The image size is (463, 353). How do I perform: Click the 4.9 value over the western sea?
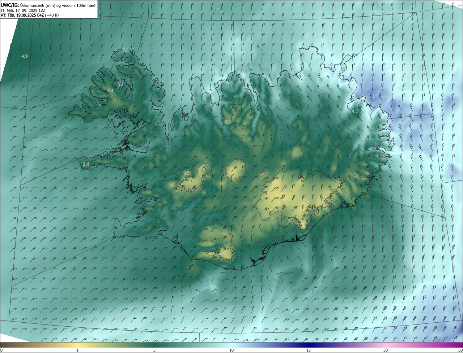pyautogui.click(x=25, y=56)
